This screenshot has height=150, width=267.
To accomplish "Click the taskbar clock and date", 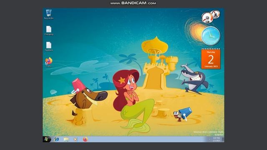I will (217, 139).
